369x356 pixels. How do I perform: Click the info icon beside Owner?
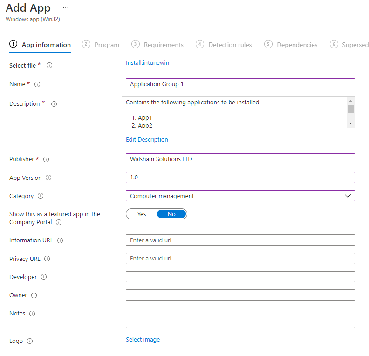[x=34, y=295]
